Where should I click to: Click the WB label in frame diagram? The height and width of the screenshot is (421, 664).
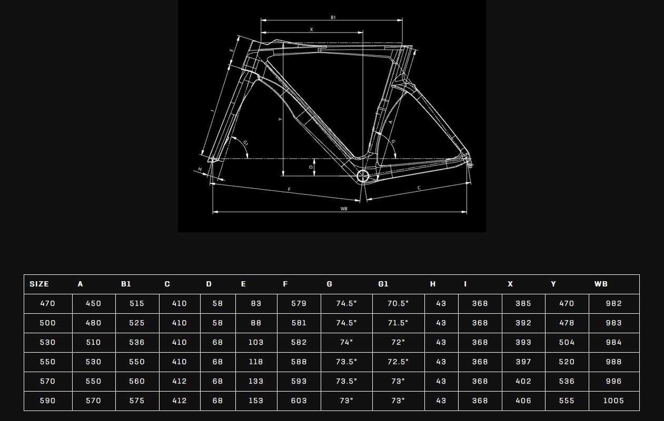(x=344, y=209)
